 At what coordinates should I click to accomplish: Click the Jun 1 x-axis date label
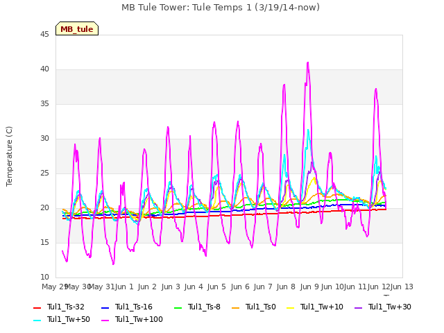coord(124,287)
